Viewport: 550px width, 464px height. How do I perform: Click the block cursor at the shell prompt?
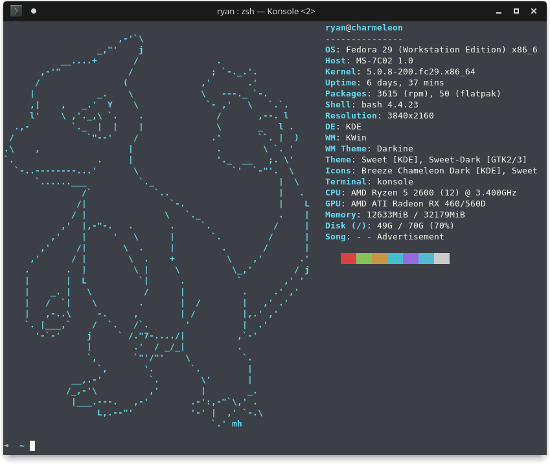(32, 445)
